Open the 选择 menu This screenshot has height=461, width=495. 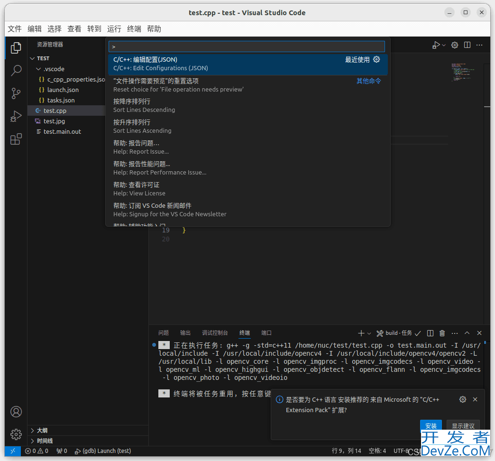click(55, 29)
